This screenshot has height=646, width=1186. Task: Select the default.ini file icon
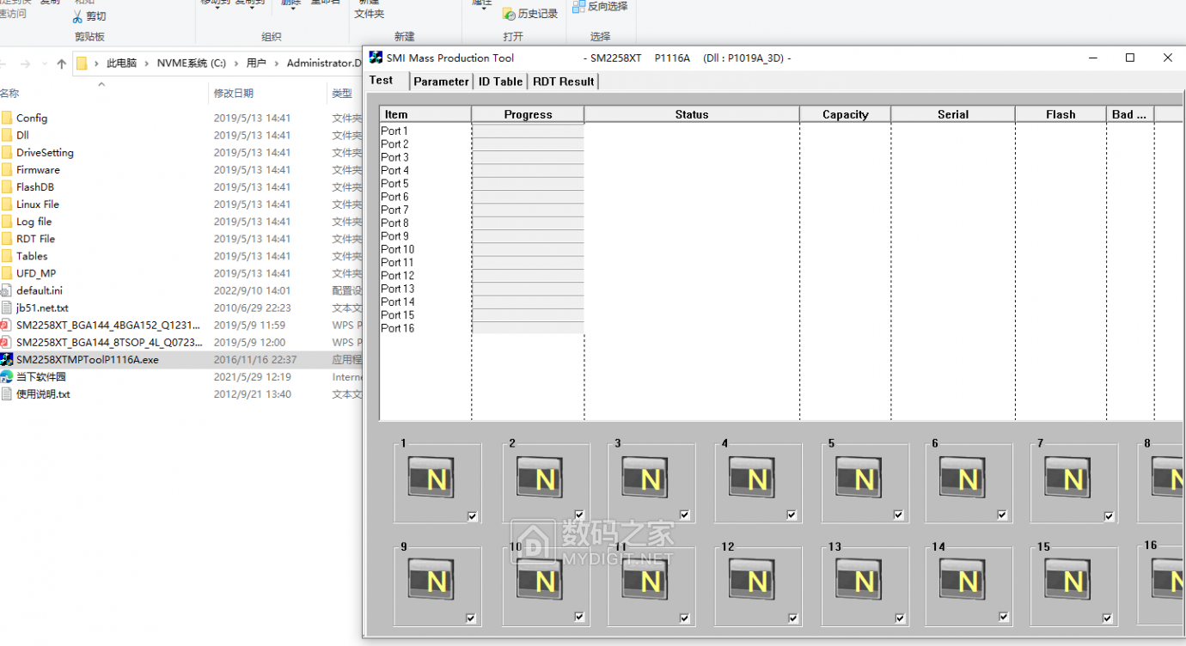[7, 290]
